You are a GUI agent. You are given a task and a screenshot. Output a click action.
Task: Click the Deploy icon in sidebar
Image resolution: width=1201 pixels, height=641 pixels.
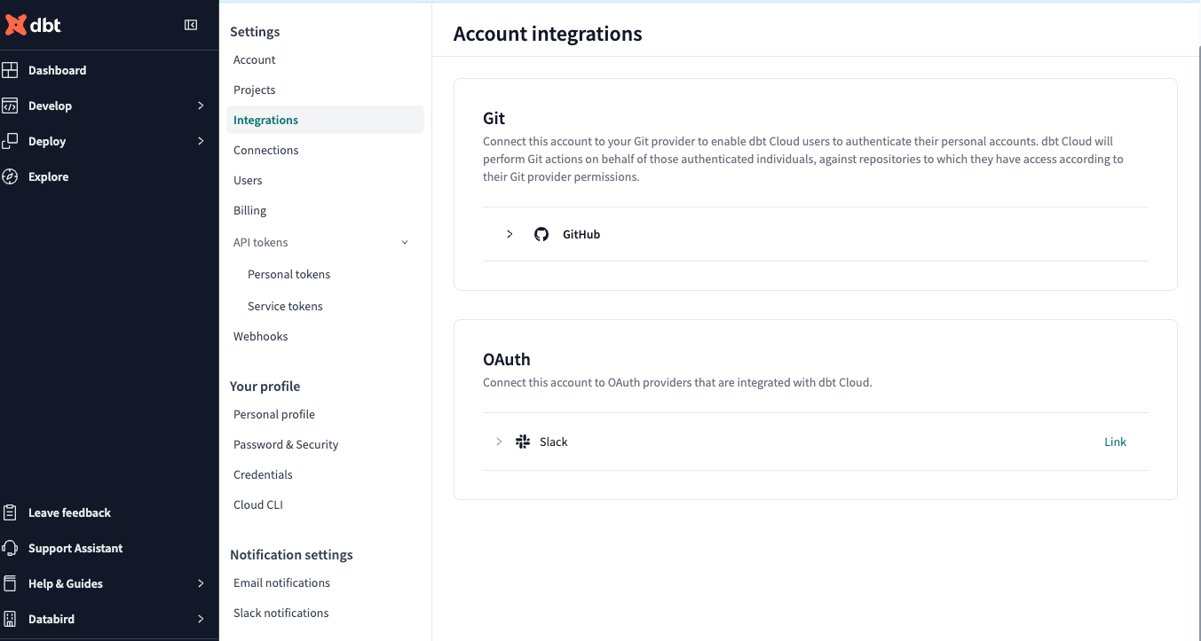pyautogui.click(x=10, y=141)
